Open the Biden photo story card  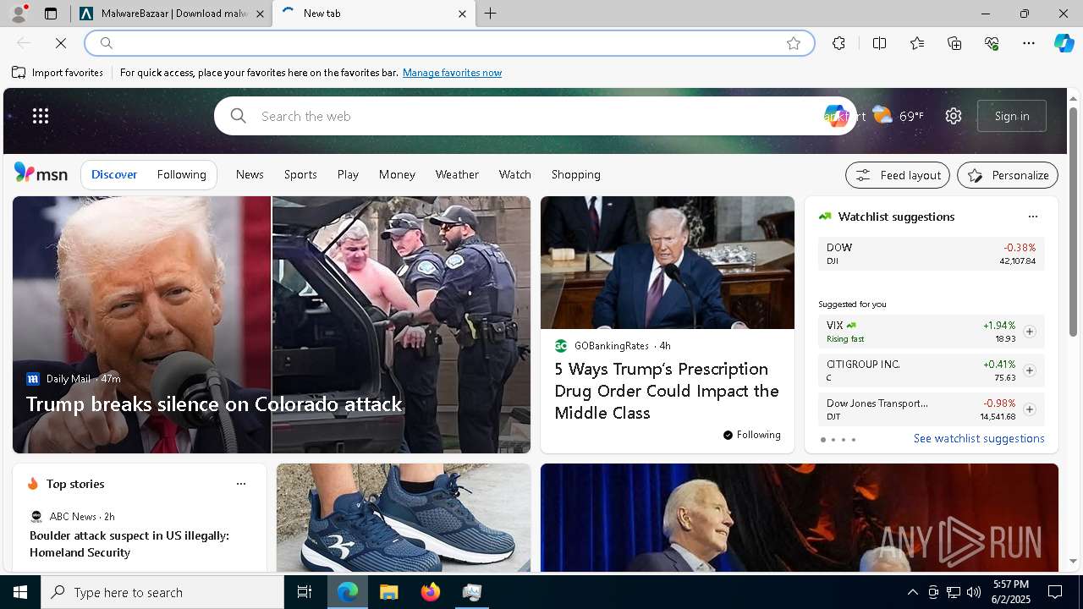tap(800, 518)
